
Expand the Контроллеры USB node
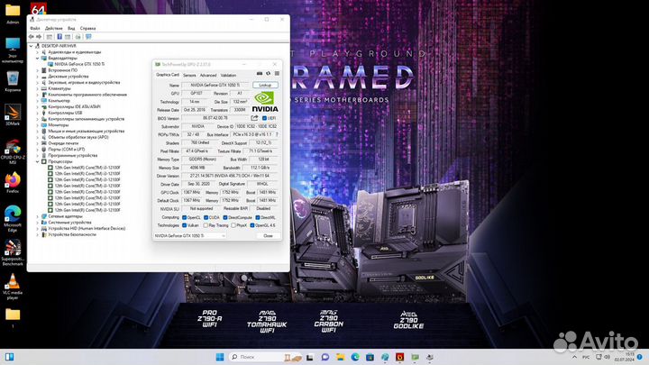point(37,113)
